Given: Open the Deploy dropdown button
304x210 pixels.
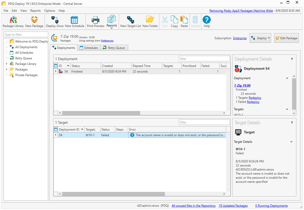Looking at the screenshot, I should point(260,38).
